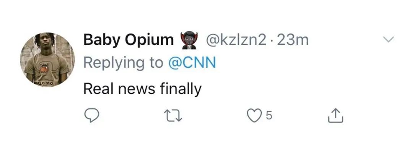View the like count of 5
This screenshot has width=413, height=154.
pos(268,116)
